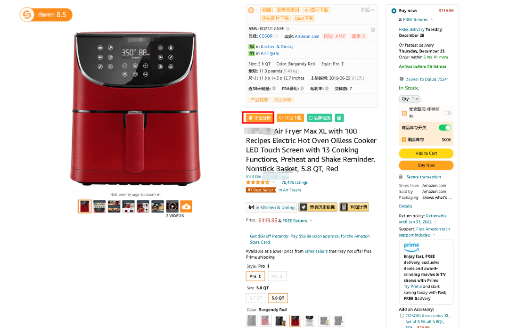The width and height of the screenshot is (509, 328).
Task: Click the orange cloud download thumbnail icon
Action: point(186,206)
